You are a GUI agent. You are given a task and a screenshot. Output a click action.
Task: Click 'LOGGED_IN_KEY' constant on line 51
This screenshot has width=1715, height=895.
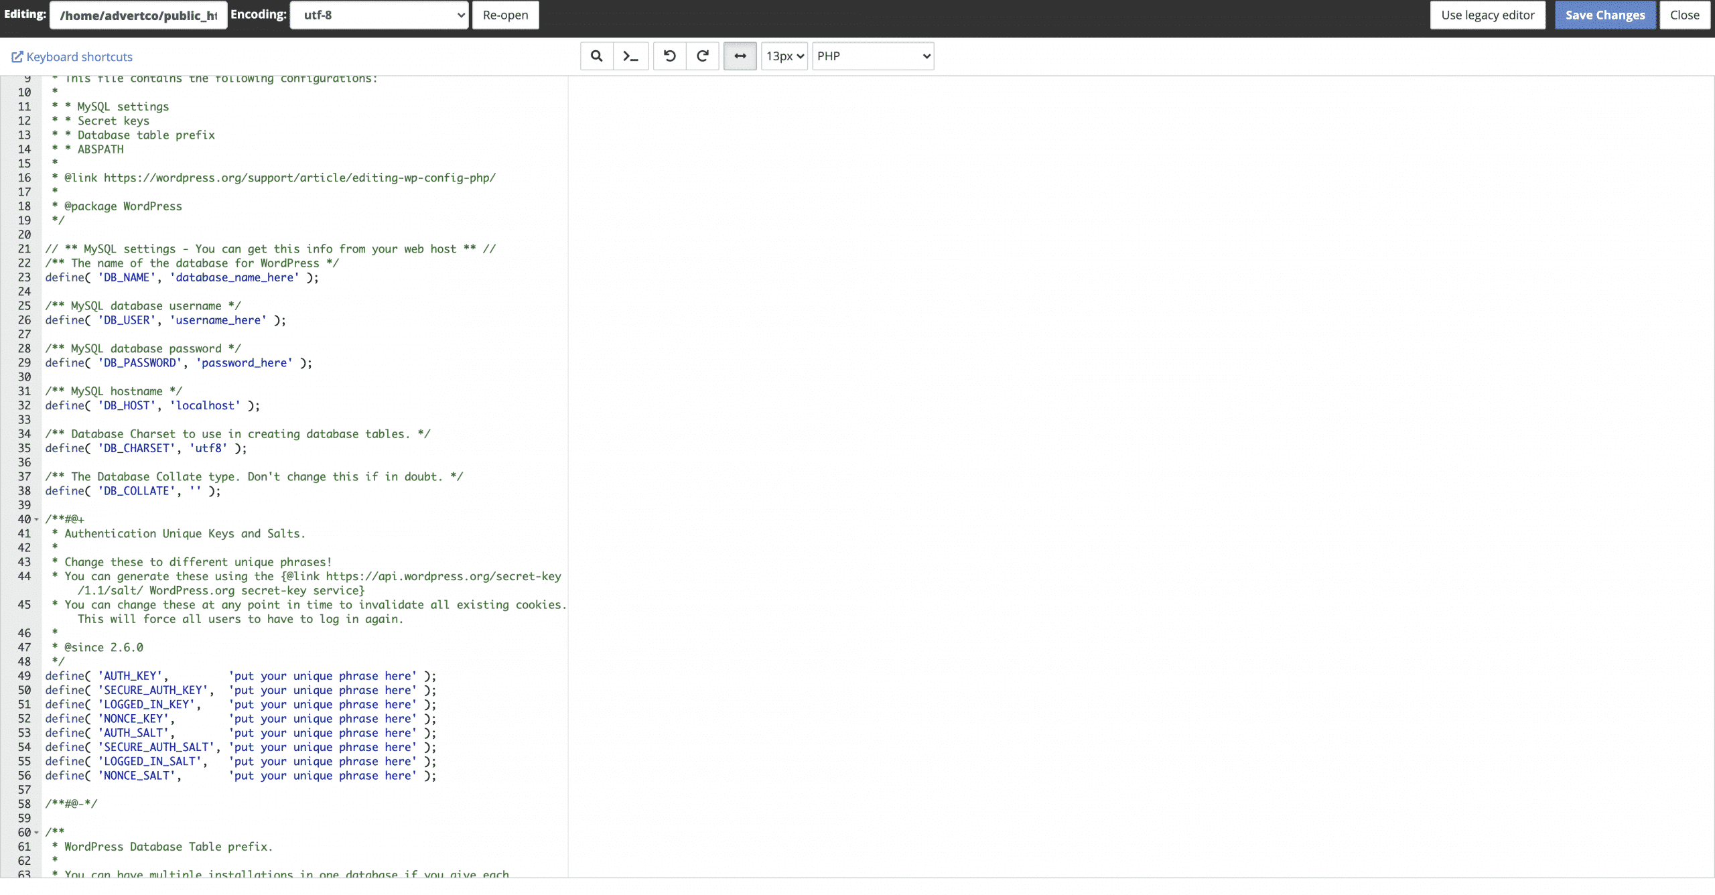(147, 705)
